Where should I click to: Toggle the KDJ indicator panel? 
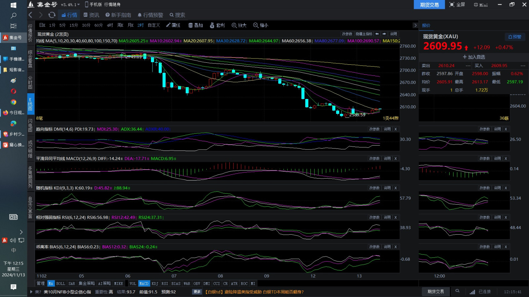155,283
